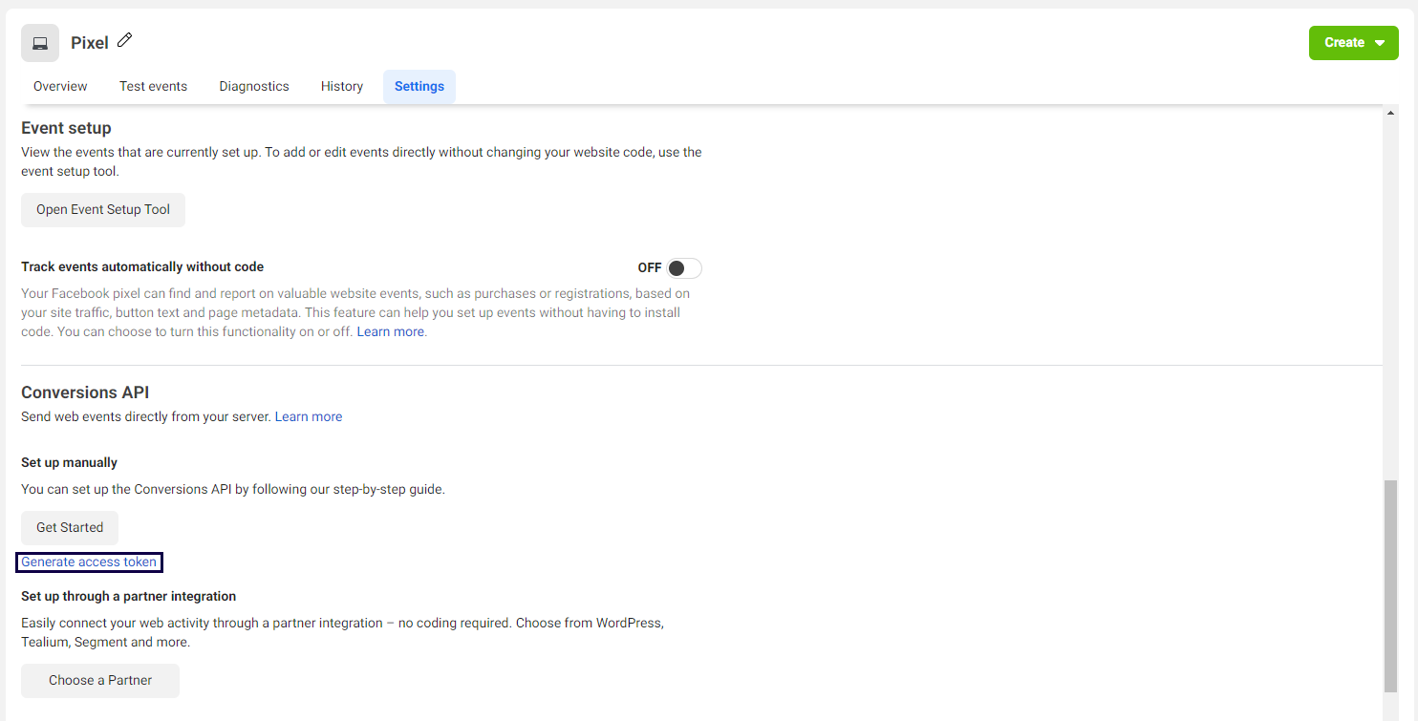The width and height of the screenshot is (1418, 721).
Task: Select the Settings tab
Action: pyautogui.click(x=419, y=86)
